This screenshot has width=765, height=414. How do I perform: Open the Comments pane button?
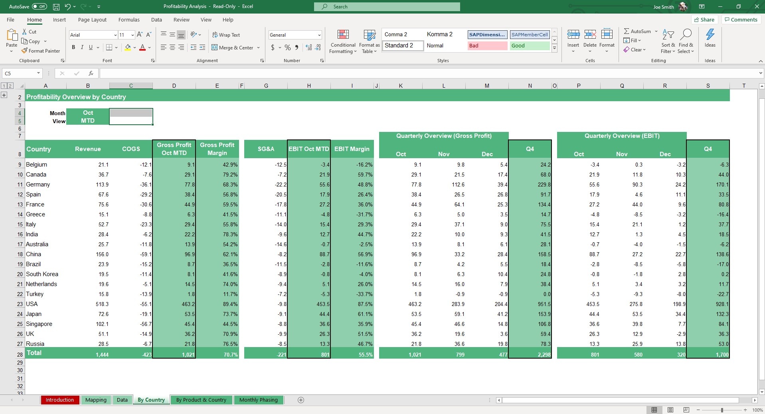pyautogui.click(x=741, y=20)
